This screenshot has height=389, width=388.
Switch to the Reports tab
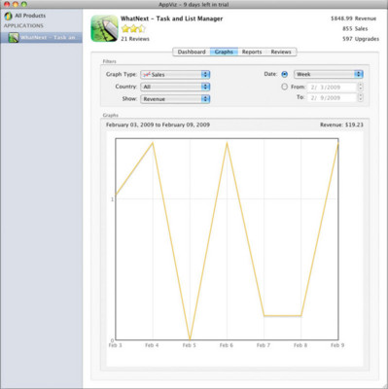(252, 52)
